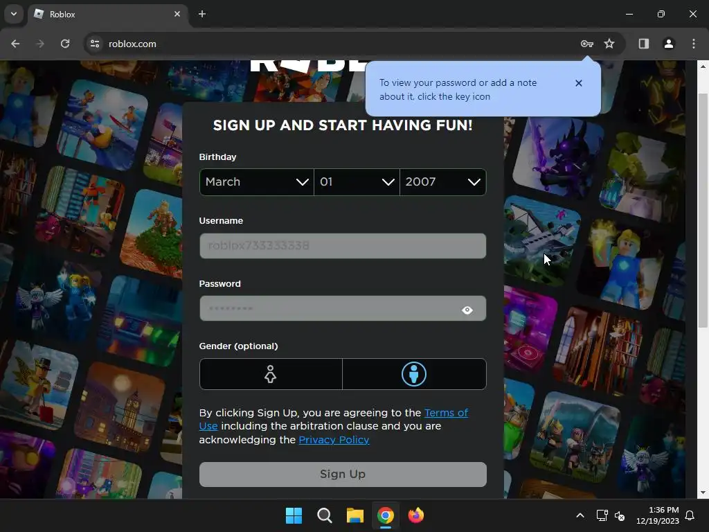Click the Username input field
The width and height of the screenshot is (709, 532).
pos(343,246)
